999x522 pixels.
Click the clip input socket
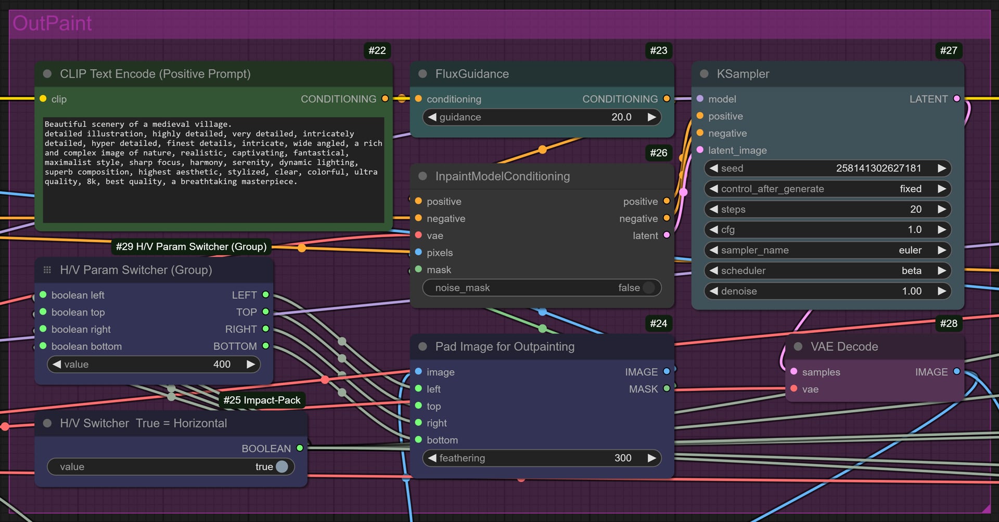[x=43, y=99]
